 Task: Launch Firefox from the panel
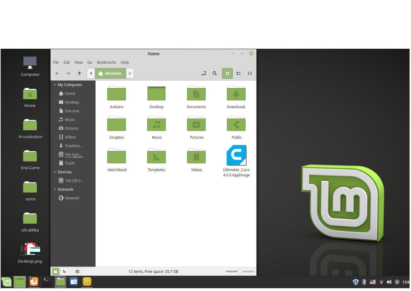(34, 282)
